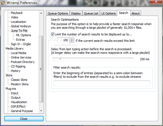
Task: Select General Purpose plug-ins item
Action: point(22,111)
